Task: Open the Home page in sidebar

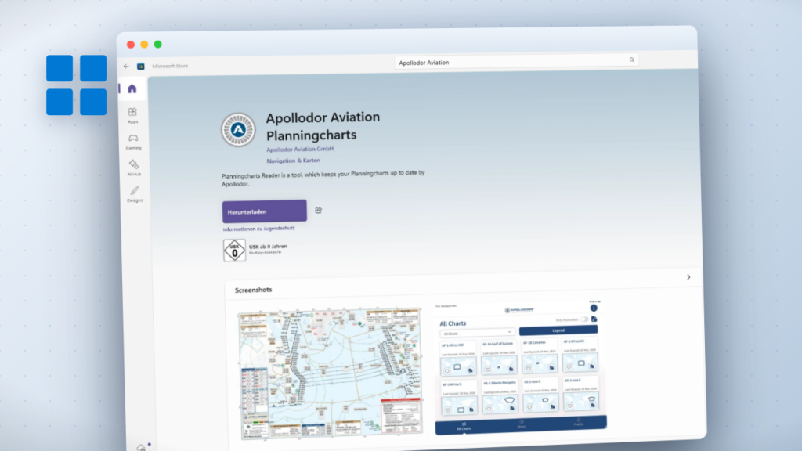Action: [x=132, y=89]
